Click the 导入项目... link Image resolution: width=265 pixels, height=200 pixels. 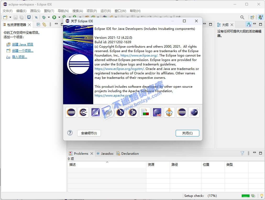[x=19, y=57]
